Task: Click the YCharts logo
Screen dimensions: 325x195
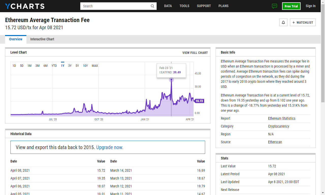Action: (x=25, y=6)
